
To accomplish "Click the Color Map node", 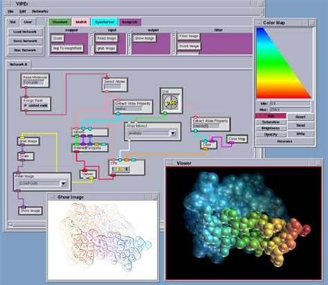I will pos(237,139).
